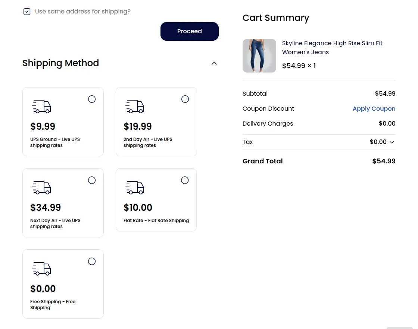
Task: Click the 'Use same address for shipping?' label
Action: (x=83, y=12)
